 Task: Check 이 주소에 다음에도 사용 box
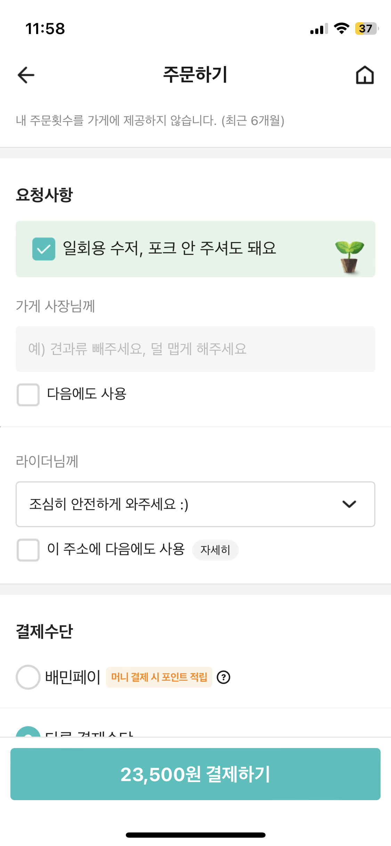[x=28, y=550]
